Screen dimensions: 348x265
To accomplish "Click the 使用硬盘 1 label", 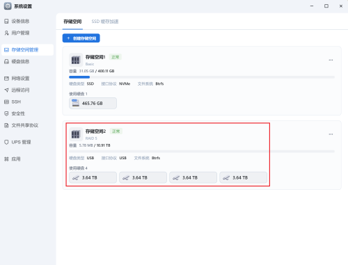I will click(78, 94).
